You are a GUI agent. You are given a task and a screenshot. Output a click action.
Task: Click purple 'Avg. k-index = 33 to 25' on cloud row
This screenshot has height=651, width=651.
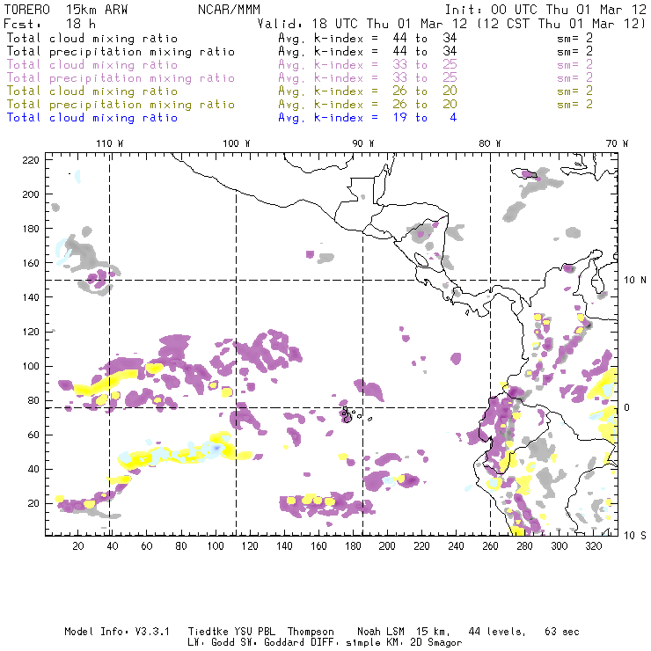[368, 65]
